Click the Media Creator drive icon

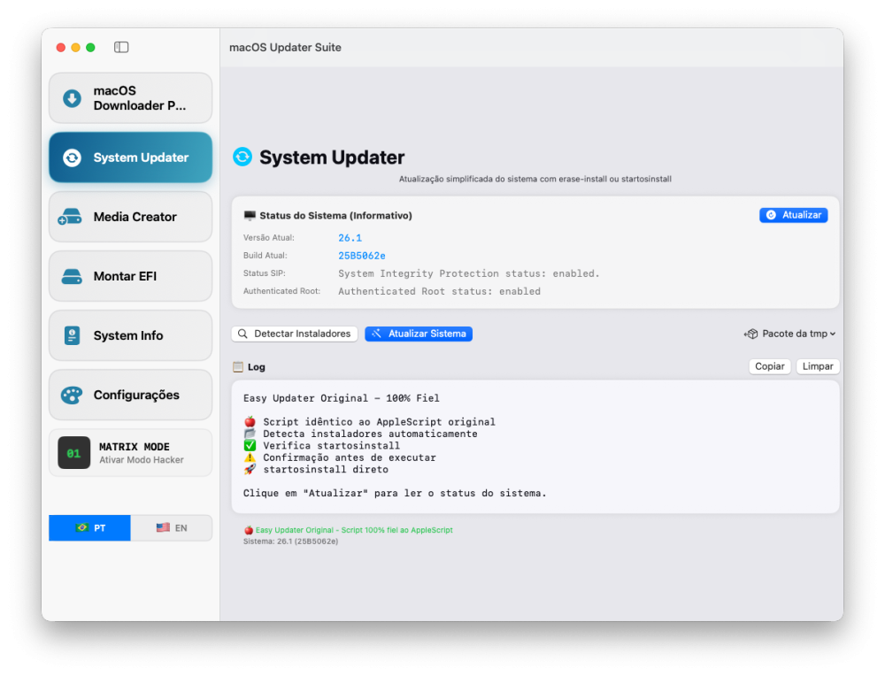coord(70,217)
